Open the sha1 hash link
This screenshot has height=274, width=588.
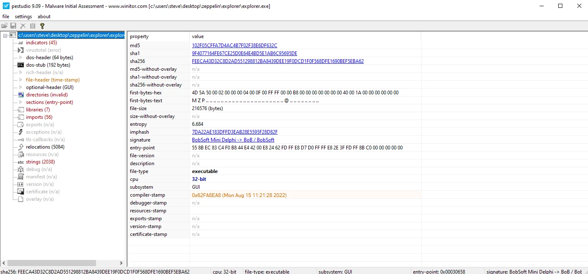click(x=245, y=53)
